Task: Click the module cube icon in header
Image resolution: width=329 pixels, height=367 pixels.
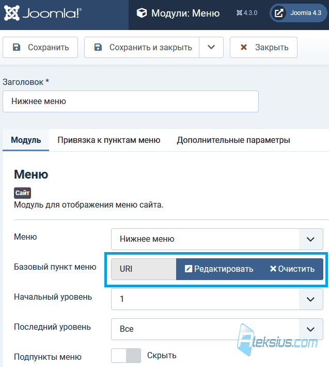Action: [142, 13]
